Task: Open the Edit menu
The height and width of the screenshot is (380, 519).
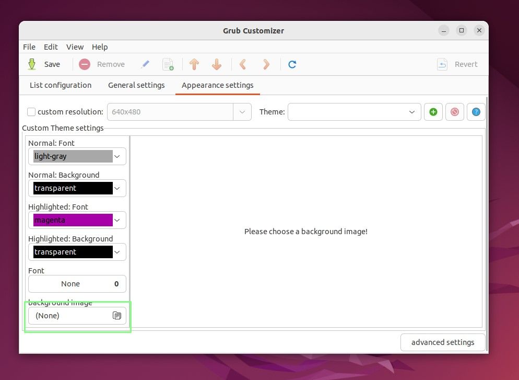Action: (x=51, y=47)
